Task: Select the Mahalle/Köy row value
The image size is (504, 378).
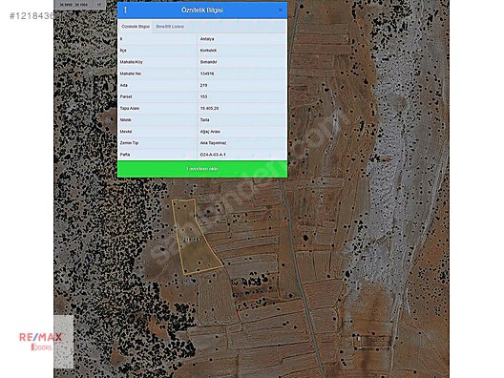Action: (208, 62)
